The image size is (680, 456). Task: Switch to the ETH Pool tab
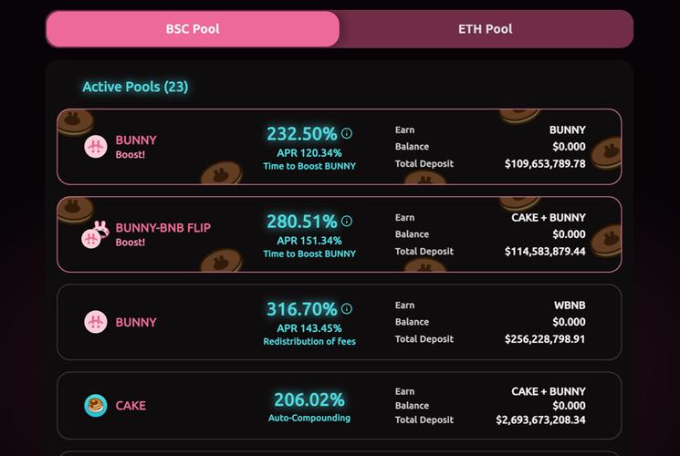coord(486,29)
